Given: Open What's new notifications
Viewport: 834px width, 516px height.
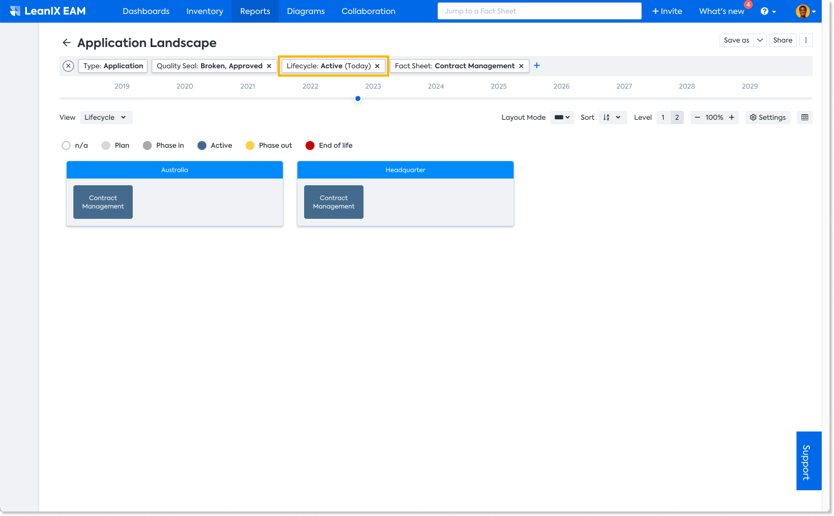Looking at the screenshot, I should (x=722, y=11).
